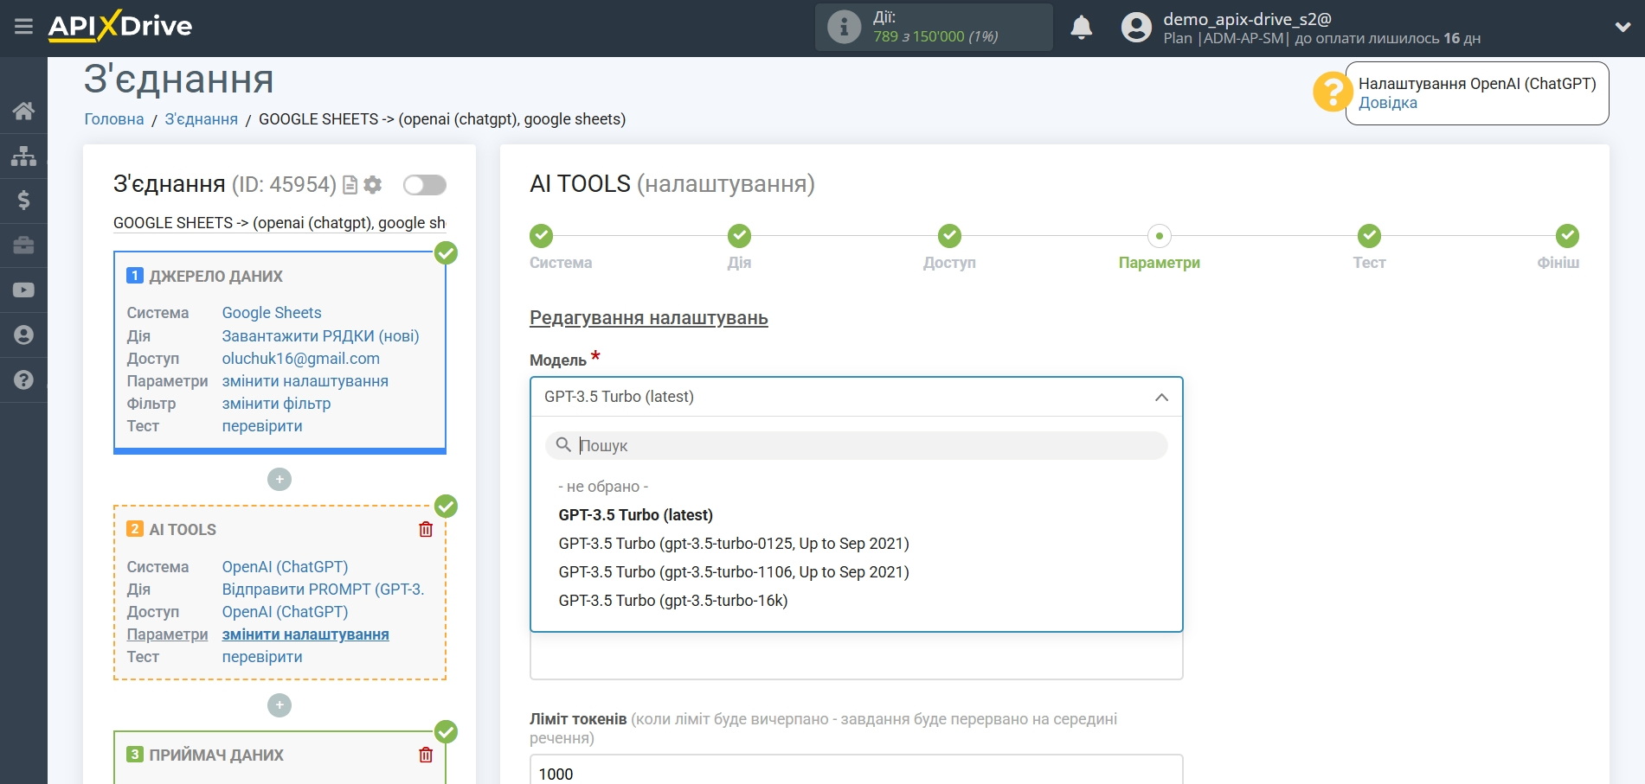1645x784 pixels.
Task: Go to Тест step
Action: coord(1369,236)
